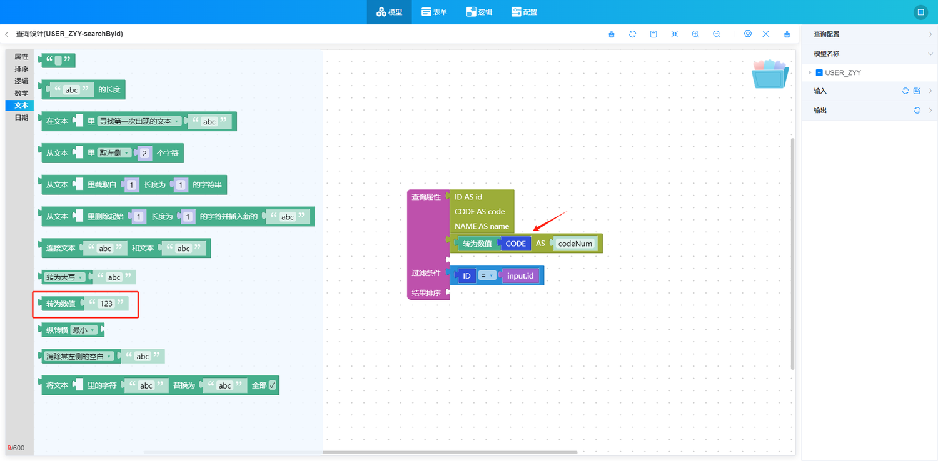Click the CODE AS code row
This screenshot has width=938, height=461.
pos(480,212)
